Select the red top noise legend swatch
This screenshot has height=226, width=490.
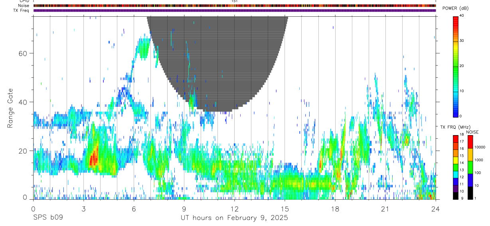click(470, 141)
